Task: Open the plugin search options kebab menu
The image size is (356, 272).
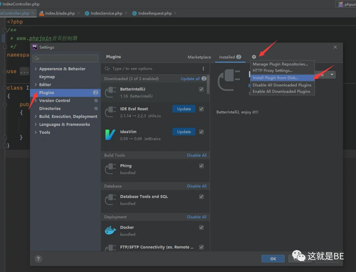Action: 203,69
